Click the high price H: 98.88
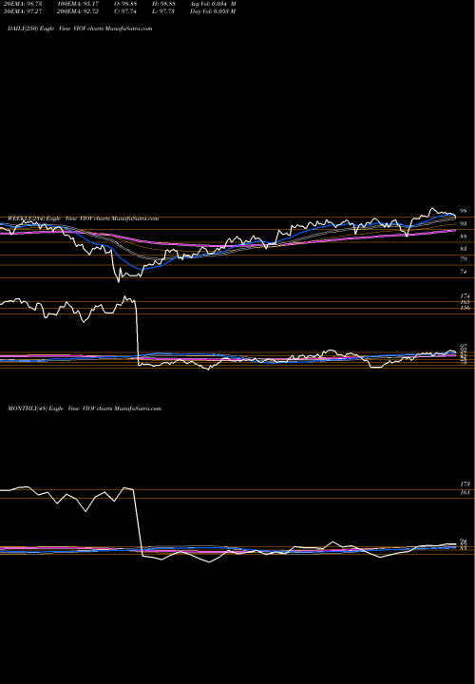475x684 pixels. 164,4
